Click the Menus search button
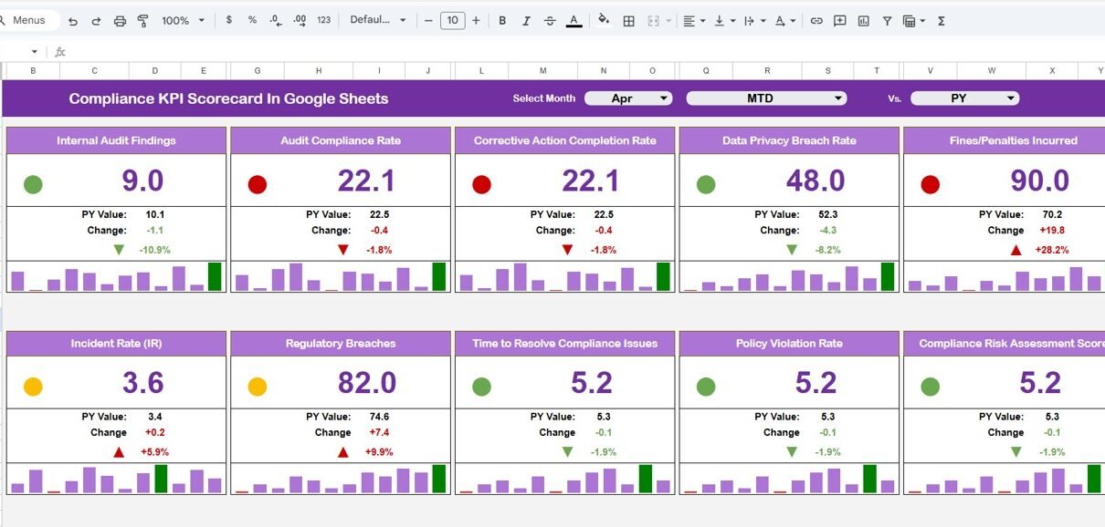The width and height of the screenshot is (1105, 527). click(x=27, y=21)
